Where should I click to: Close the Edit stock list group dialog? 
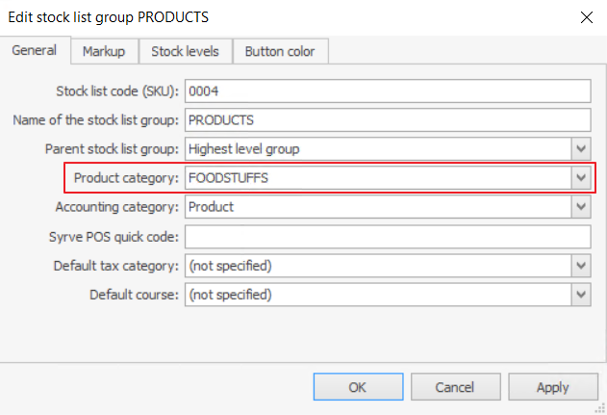point(585,17)
